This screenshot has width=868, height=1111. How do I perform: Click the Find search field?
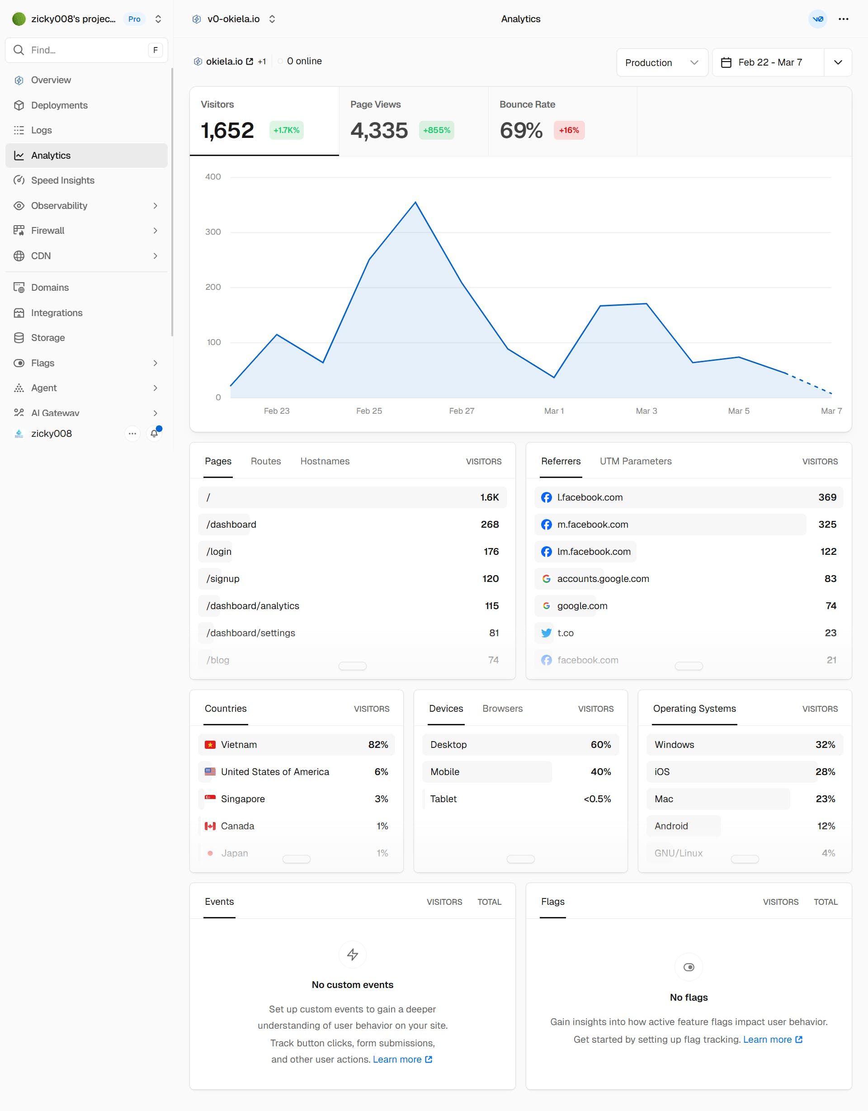86,50
